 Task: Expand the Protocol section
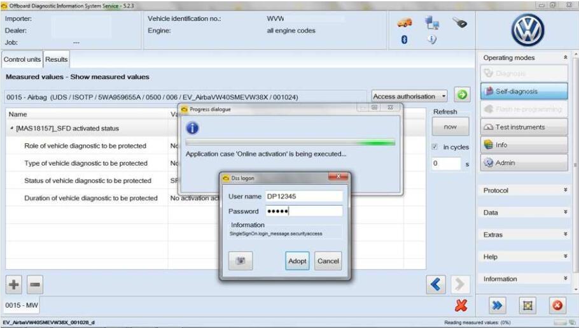[566, 190]
